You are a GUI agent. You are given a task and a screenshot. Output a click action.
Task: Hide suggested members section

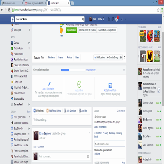click(123, 162)
